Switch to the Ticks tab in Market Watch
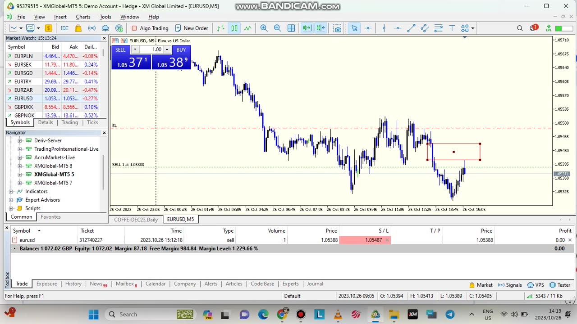The height and width of the screenshot is (324, 577). click(92, 122)
